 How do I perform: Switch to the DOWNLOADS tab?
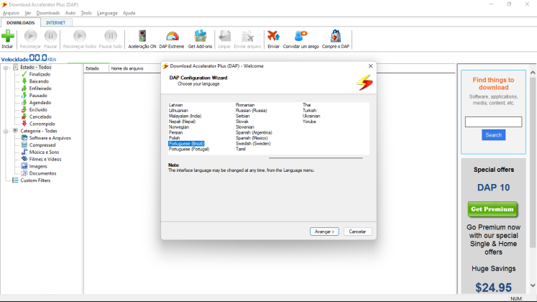(x=21, y=22)
